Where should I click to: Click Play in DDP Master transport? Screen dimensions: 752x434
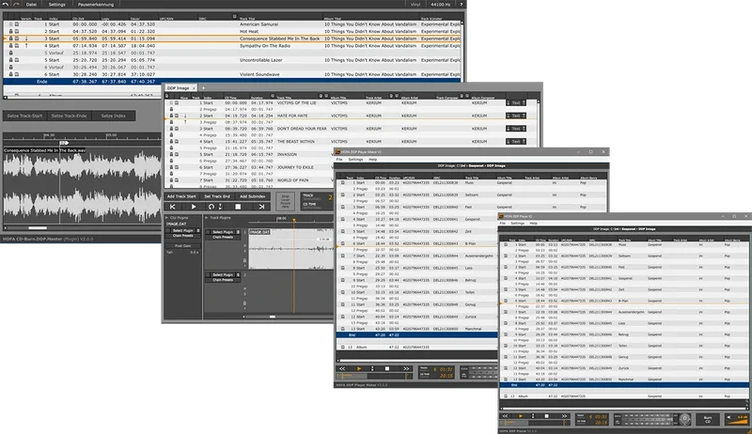pyautogui.click(x=194, y=207)
